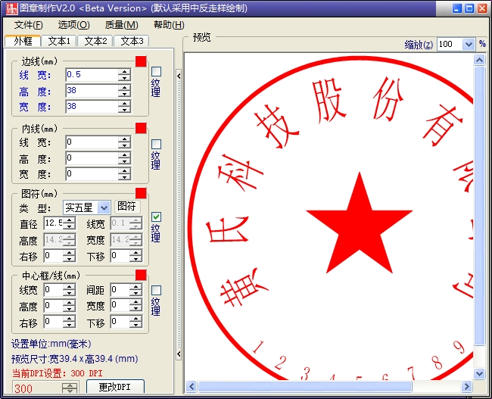Increase 边线 高度 with up arrow

click(125, 88)
